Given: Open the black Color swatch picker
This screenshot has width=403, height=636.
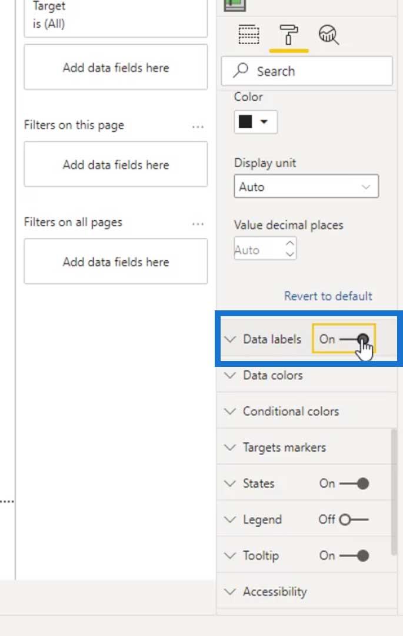Looking at the screenshot, I should click(255, 122).
